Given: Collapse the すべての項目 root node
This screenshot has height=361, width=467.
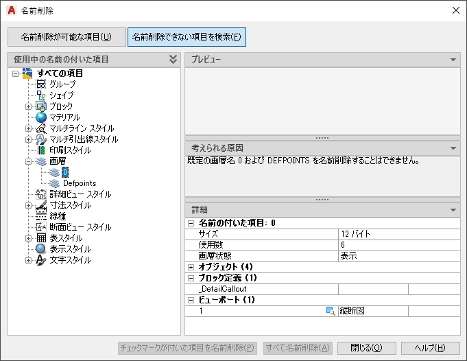Looking at the screenshot, I should click(15, 73).
